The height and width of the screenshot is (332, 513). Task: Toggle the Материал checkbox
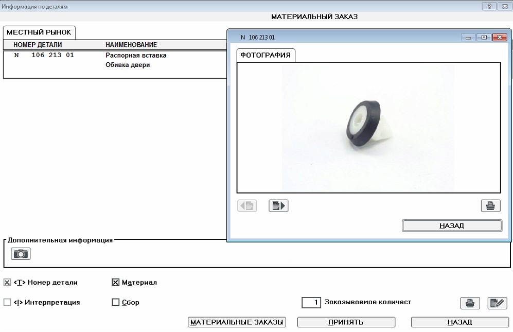[115, 282]
